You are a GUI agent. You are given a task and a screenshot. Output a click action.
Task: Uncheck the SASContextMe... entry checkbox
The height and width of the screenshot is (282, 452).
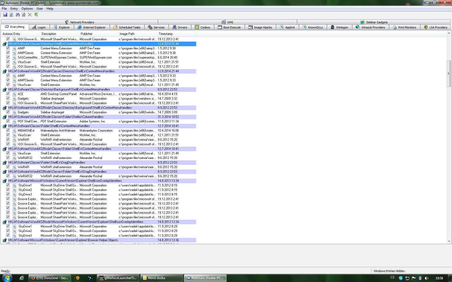(x=8, y=57)
